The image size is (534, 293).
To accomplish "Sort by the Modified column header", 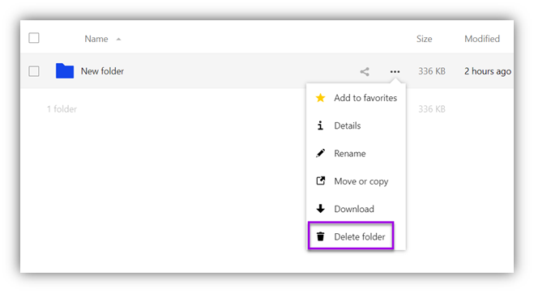I will click(x=482, y=39).
